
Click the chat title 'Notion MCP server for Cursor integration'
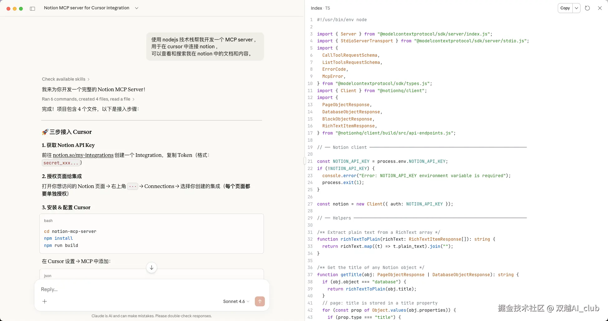tap(86, 8)
